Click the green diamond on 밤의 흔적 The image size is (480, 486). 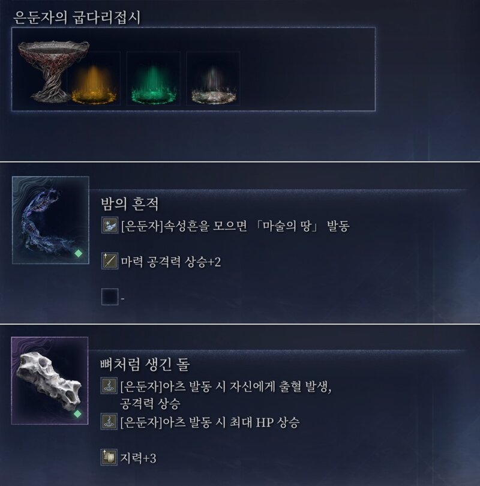point(79,254)
